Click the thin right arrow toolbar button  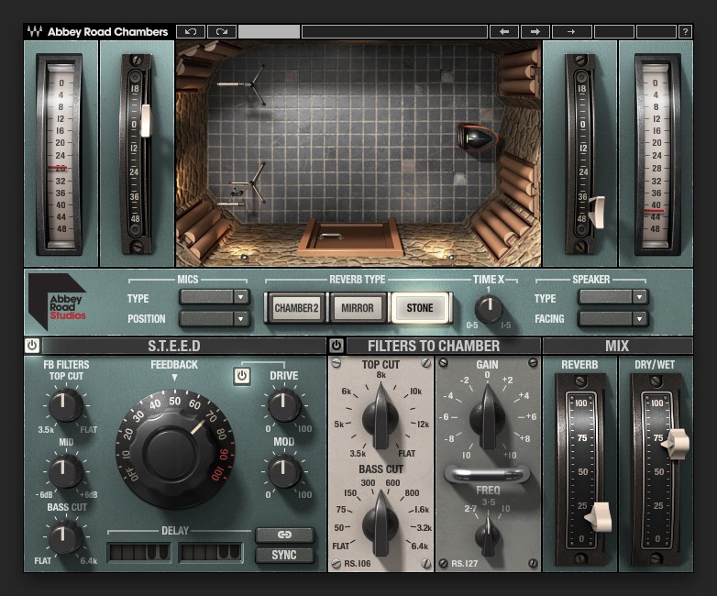point(571,31)
